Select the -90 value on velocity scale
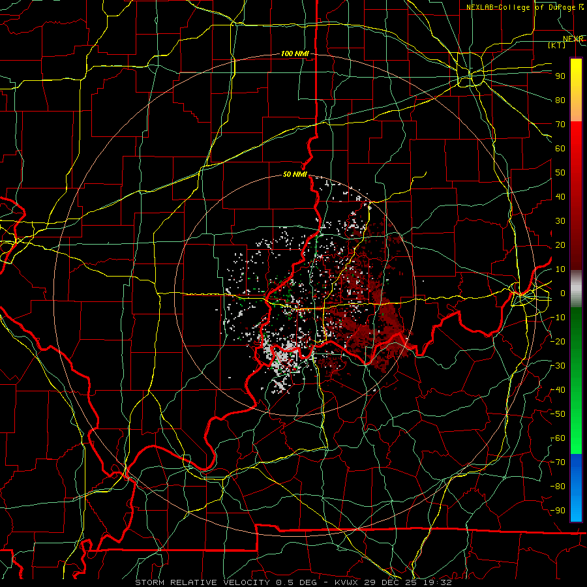The width and height of the screenshot is (587, 587). [x=558, y=511]
